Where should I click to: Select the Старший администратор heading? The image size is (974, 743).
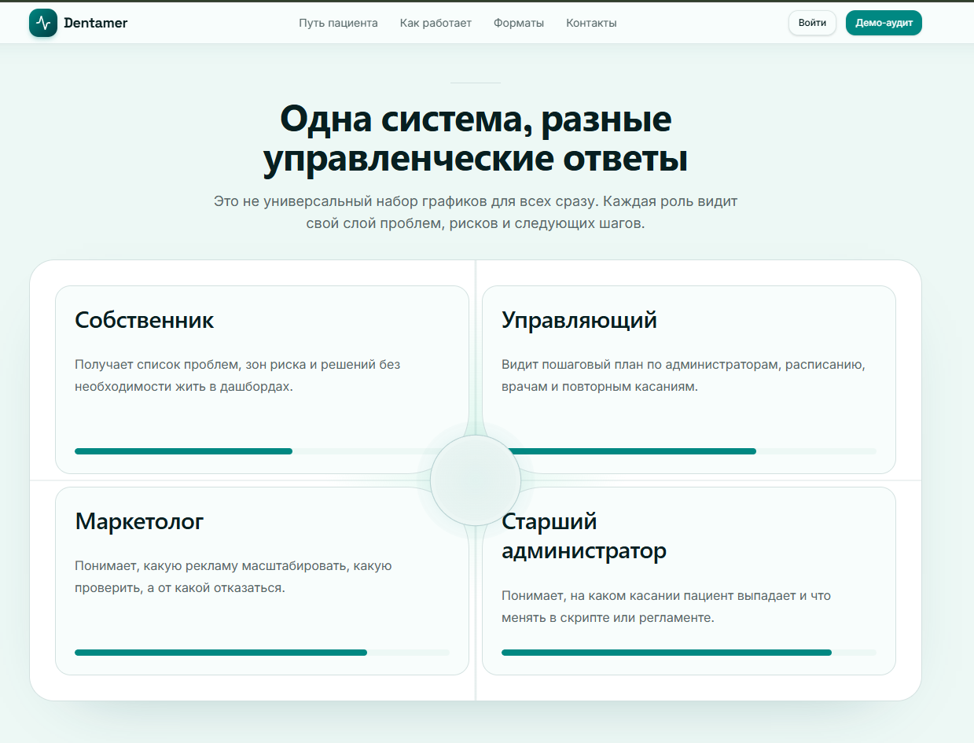[584, 536]
